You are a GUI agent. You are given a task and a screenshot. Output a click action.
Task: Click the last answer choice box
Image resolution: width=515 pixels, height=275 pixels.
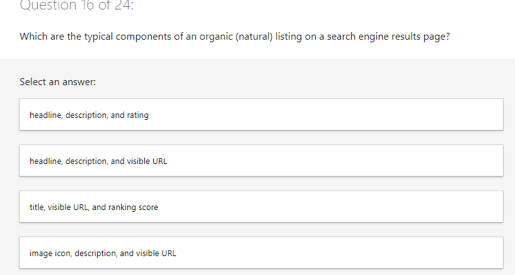tap(261, 253)
